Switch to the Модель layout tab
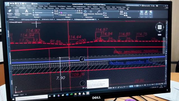The height and width of the screenshot is (101, 179). click(x=16, y=95)
